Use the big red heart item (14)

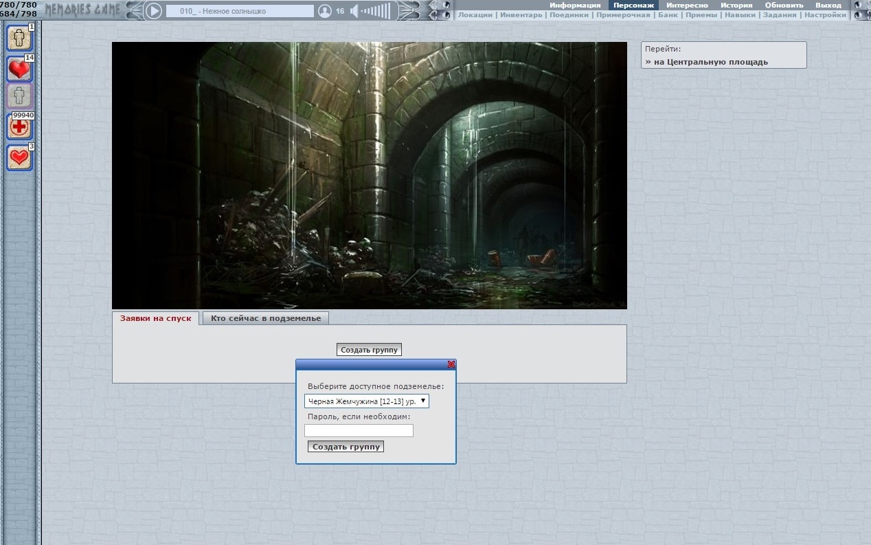[x=19, y=69]
